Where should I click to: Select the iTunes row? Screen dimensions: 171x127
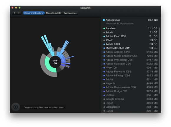point(130,111)
